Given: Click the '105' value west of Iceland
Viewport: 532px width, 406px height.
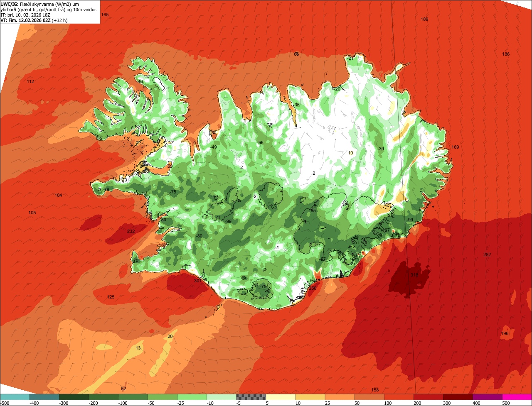Looking at the screenshot, I should [32, 213].
